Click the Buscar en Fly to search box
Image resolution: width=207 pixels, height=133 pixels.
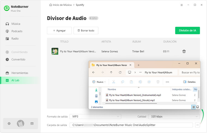(x=190, y=73)
